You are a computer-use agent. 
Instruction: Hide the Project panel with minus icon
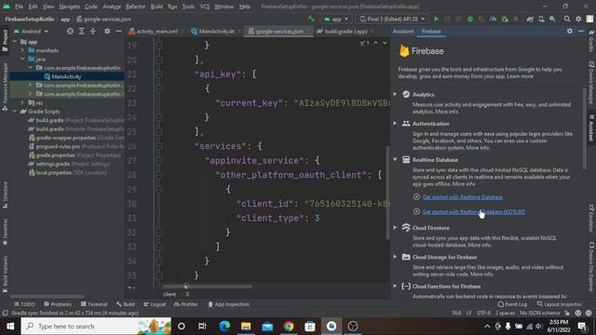[118, 31]
